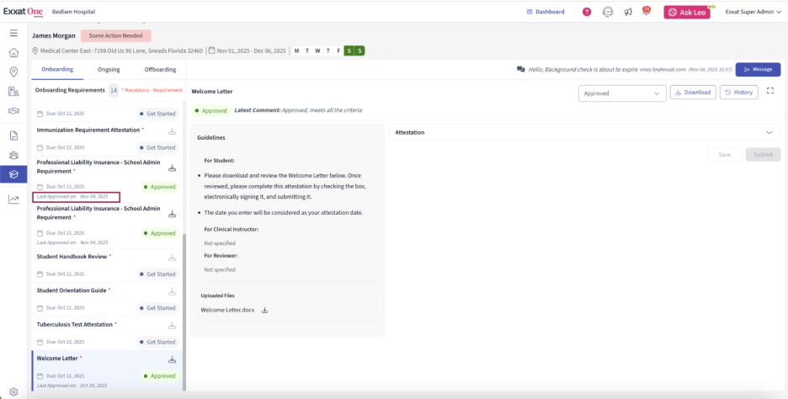The height and width of the screenshot is (399, 788).
Task: Open the Approved status dropdown
Action: click(x=622, y=93)
